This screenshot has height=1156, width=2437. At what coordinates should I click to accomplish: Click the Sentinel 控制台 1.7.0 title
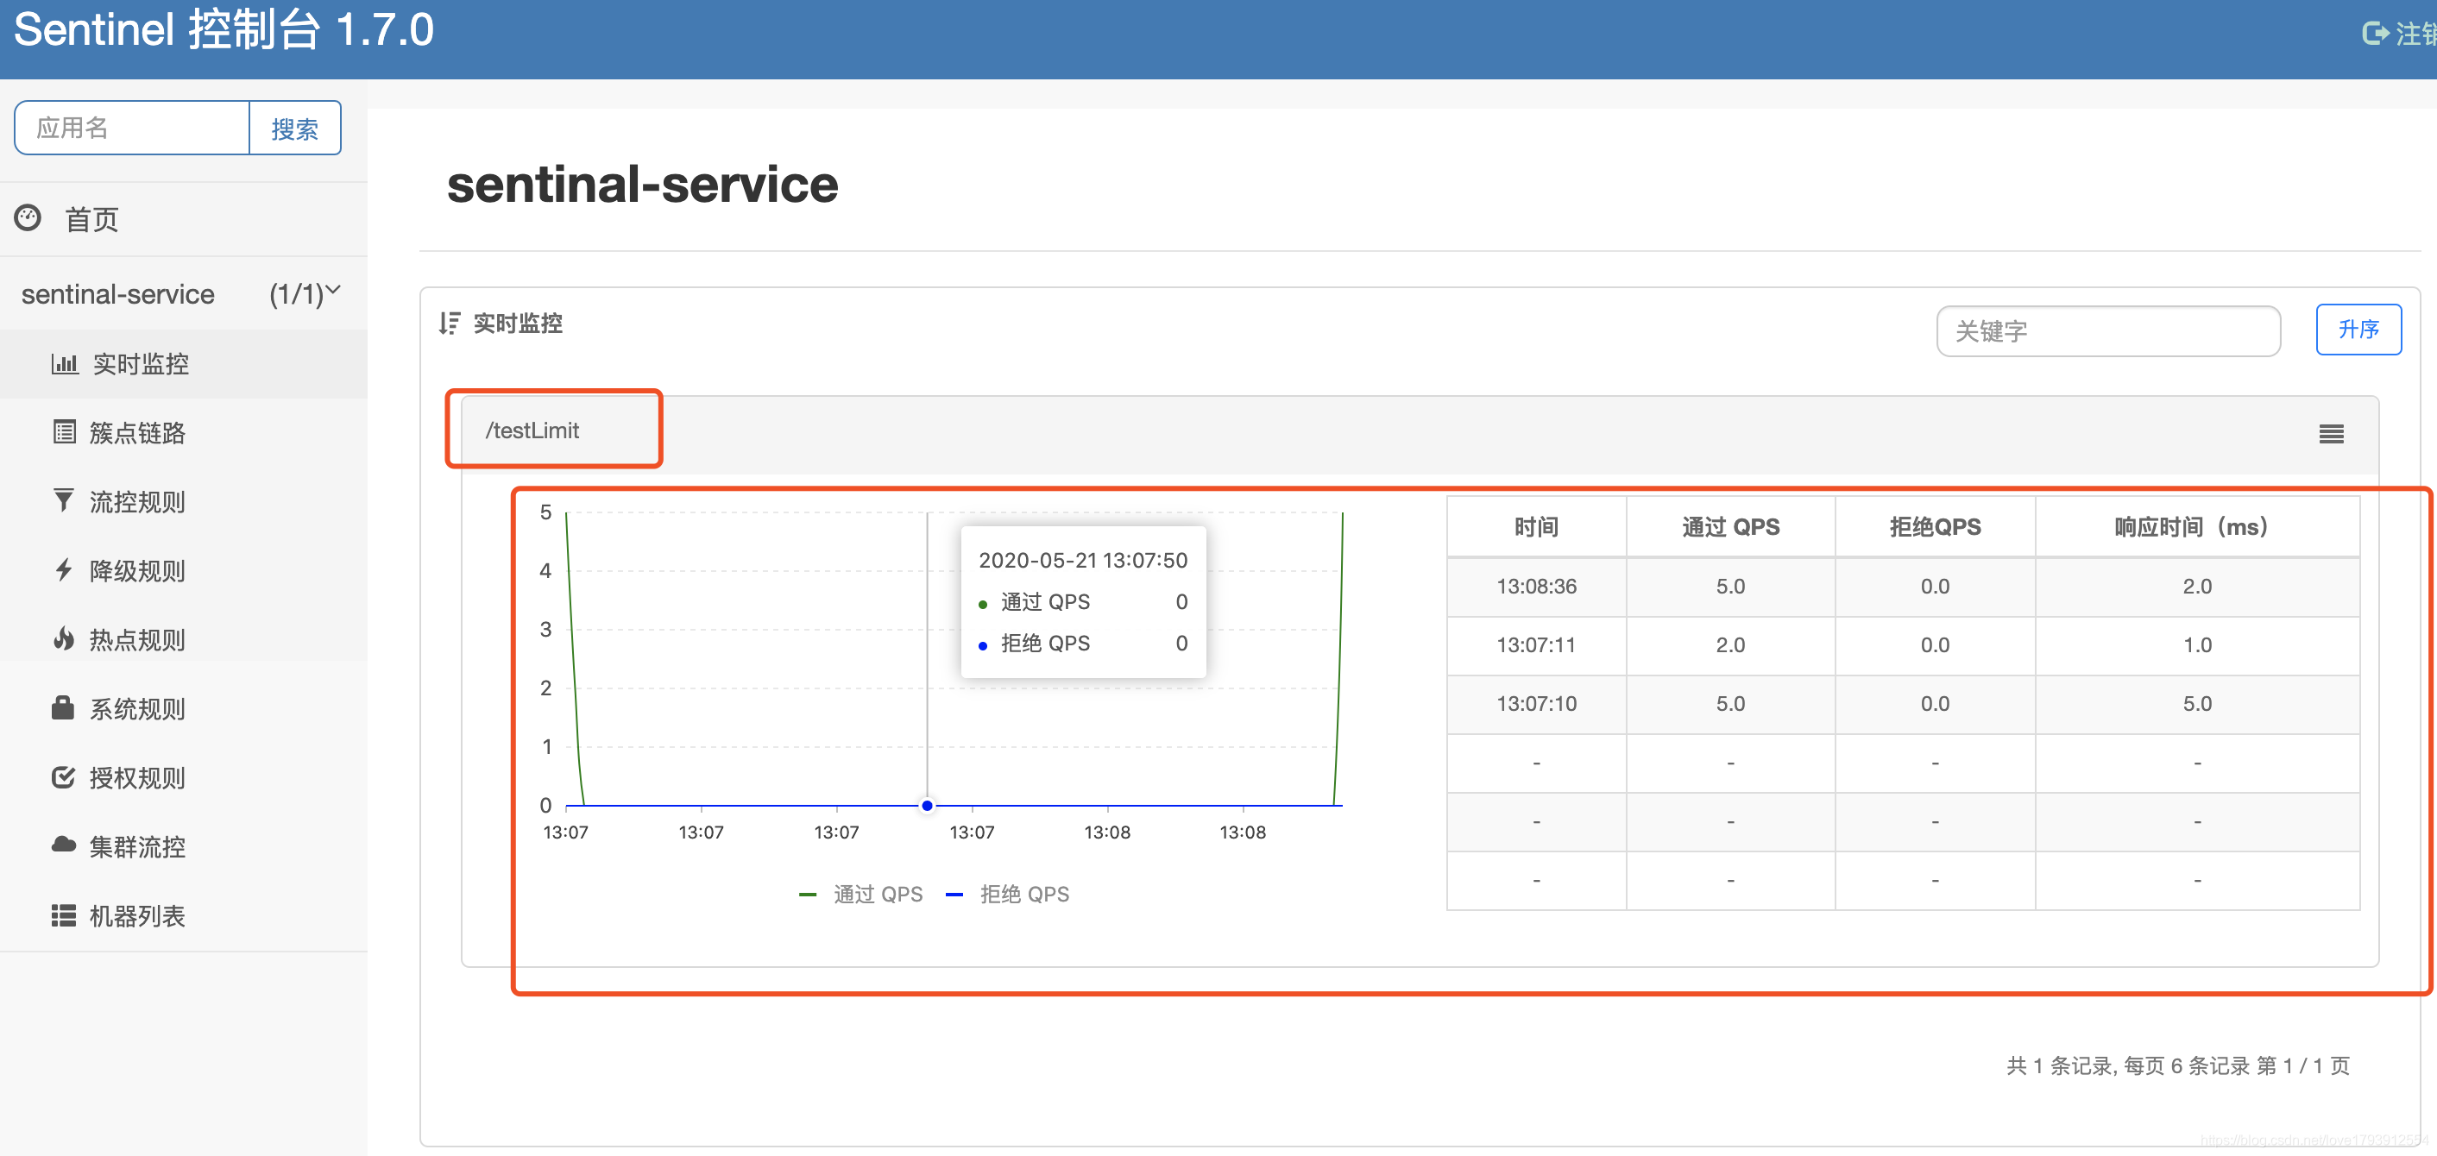[224, 29]
